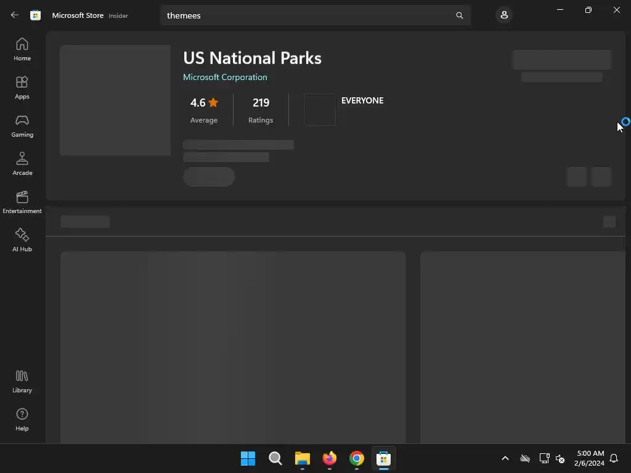631x473 pixels.
Task: Show hidden tray icons chevron
Action: point(505,458)
